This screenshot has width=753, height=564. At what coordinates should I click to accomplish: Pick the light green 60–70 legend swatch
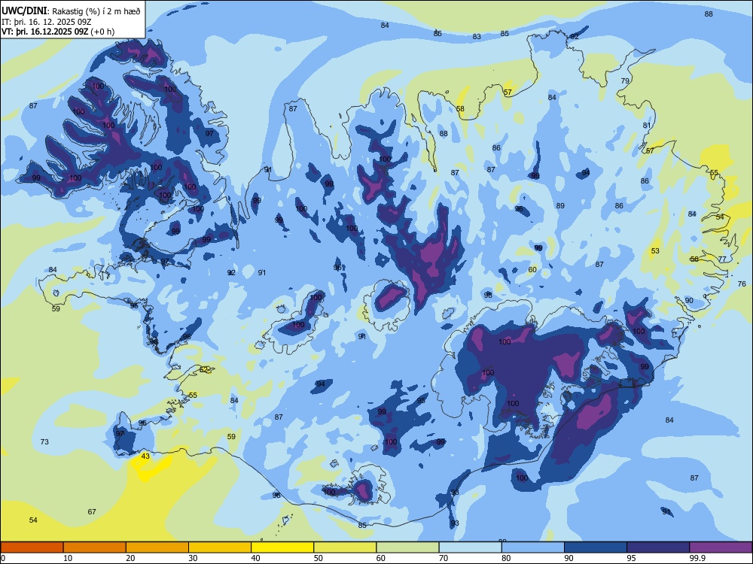407,547
